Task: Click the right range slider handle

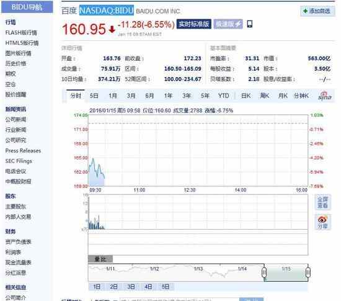Action: [308, 272]
